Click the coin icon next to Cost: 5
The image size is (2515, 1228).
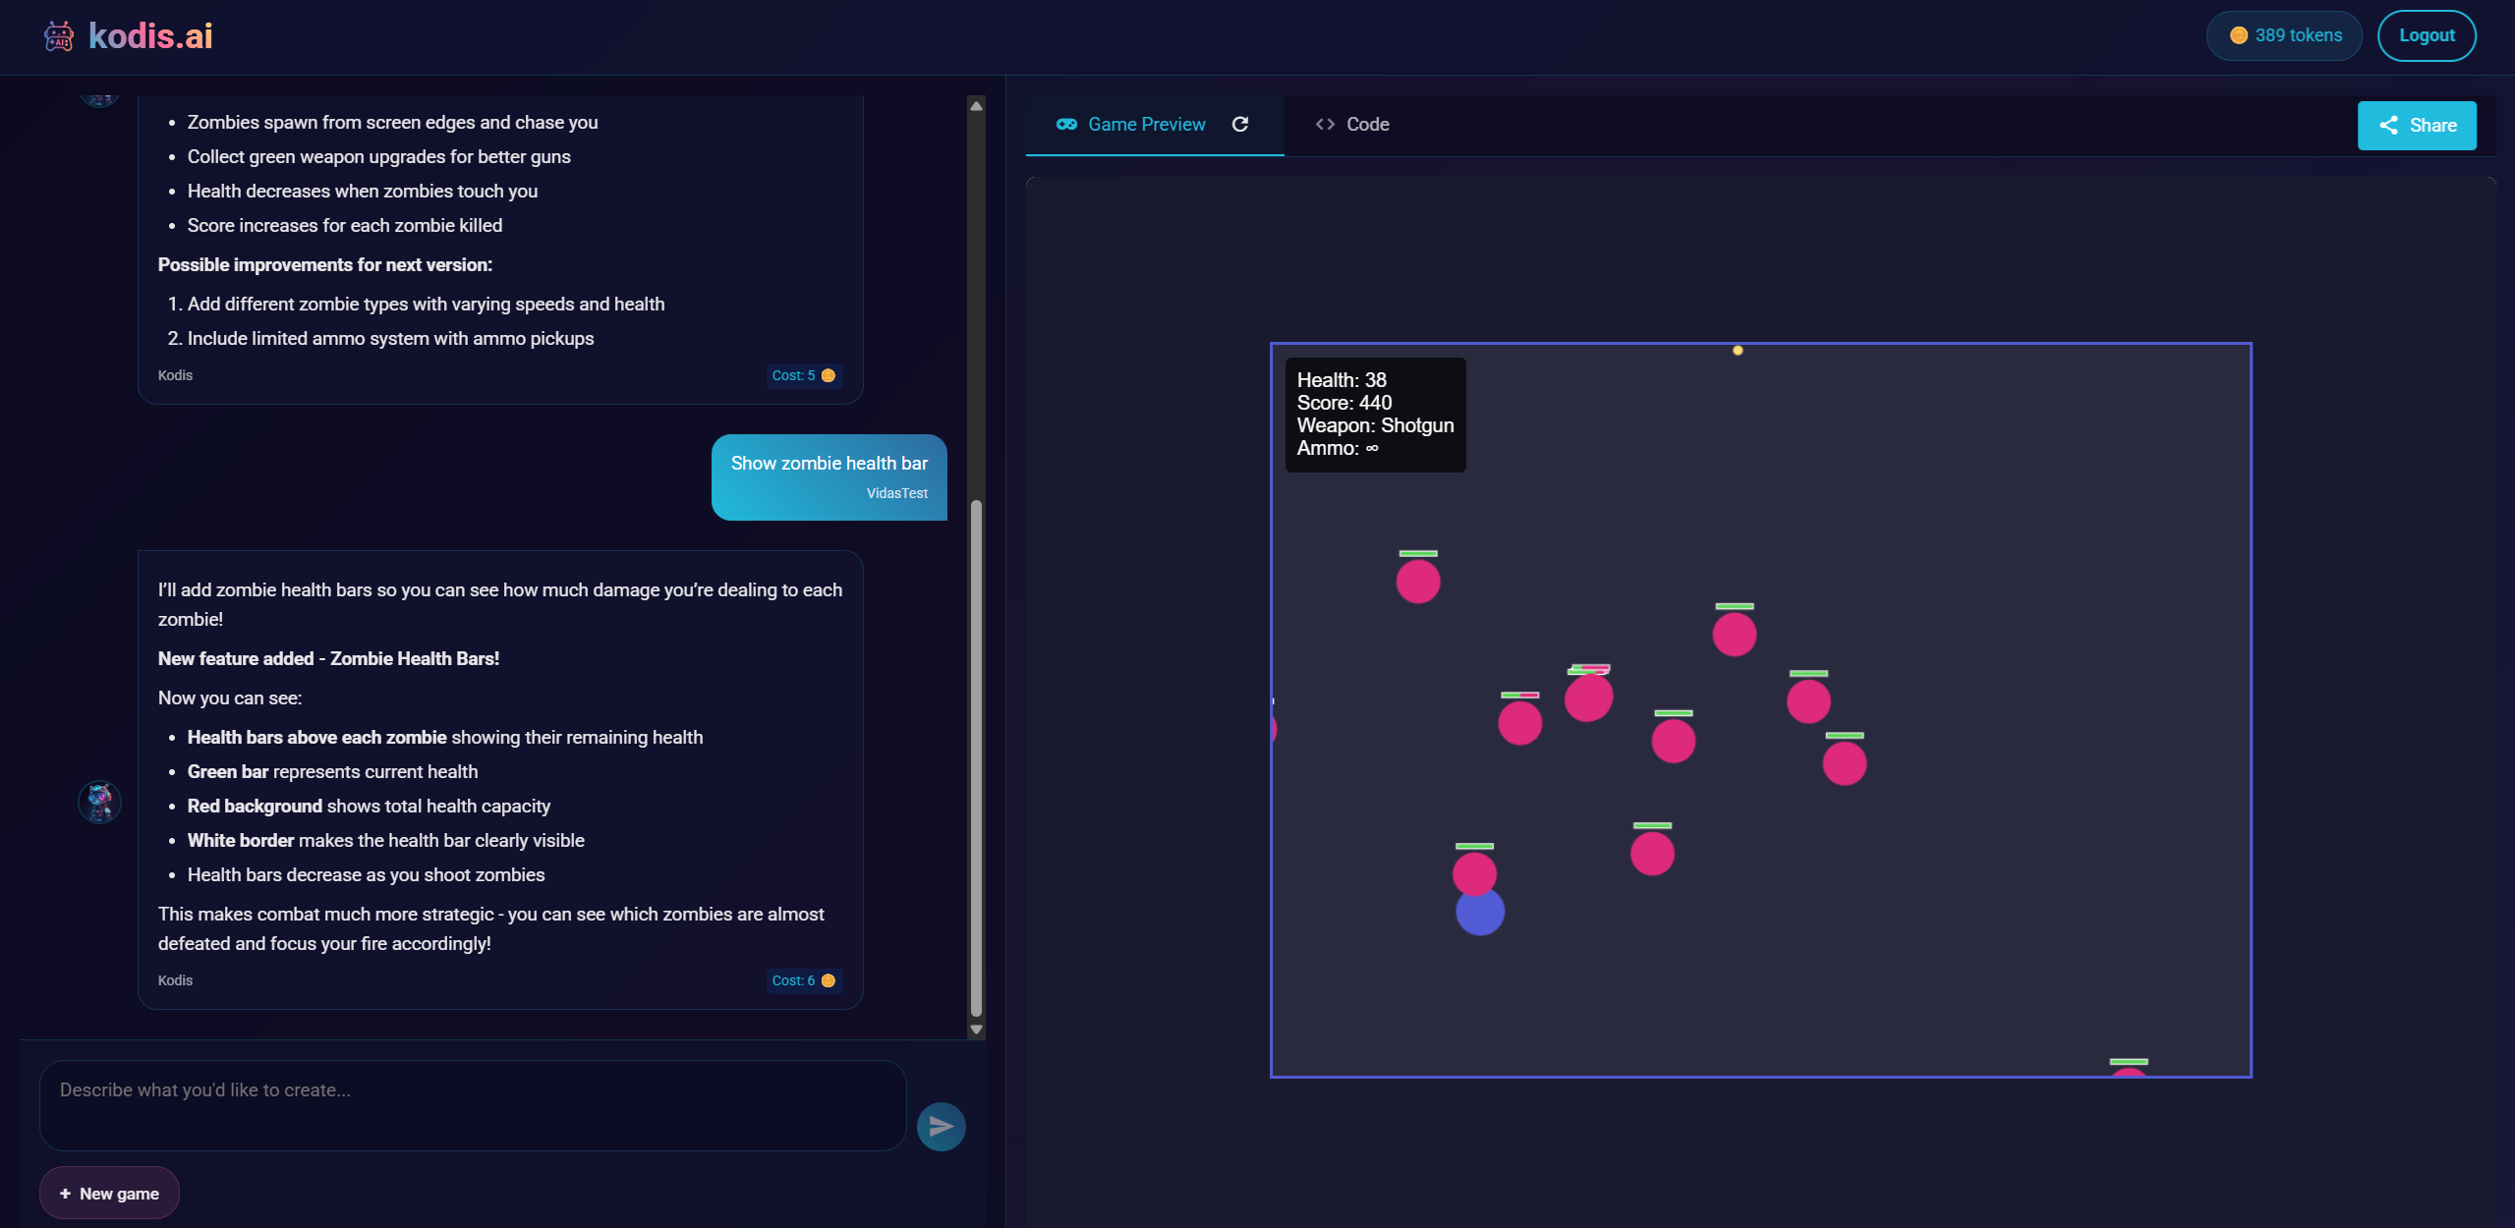point(828,375)
